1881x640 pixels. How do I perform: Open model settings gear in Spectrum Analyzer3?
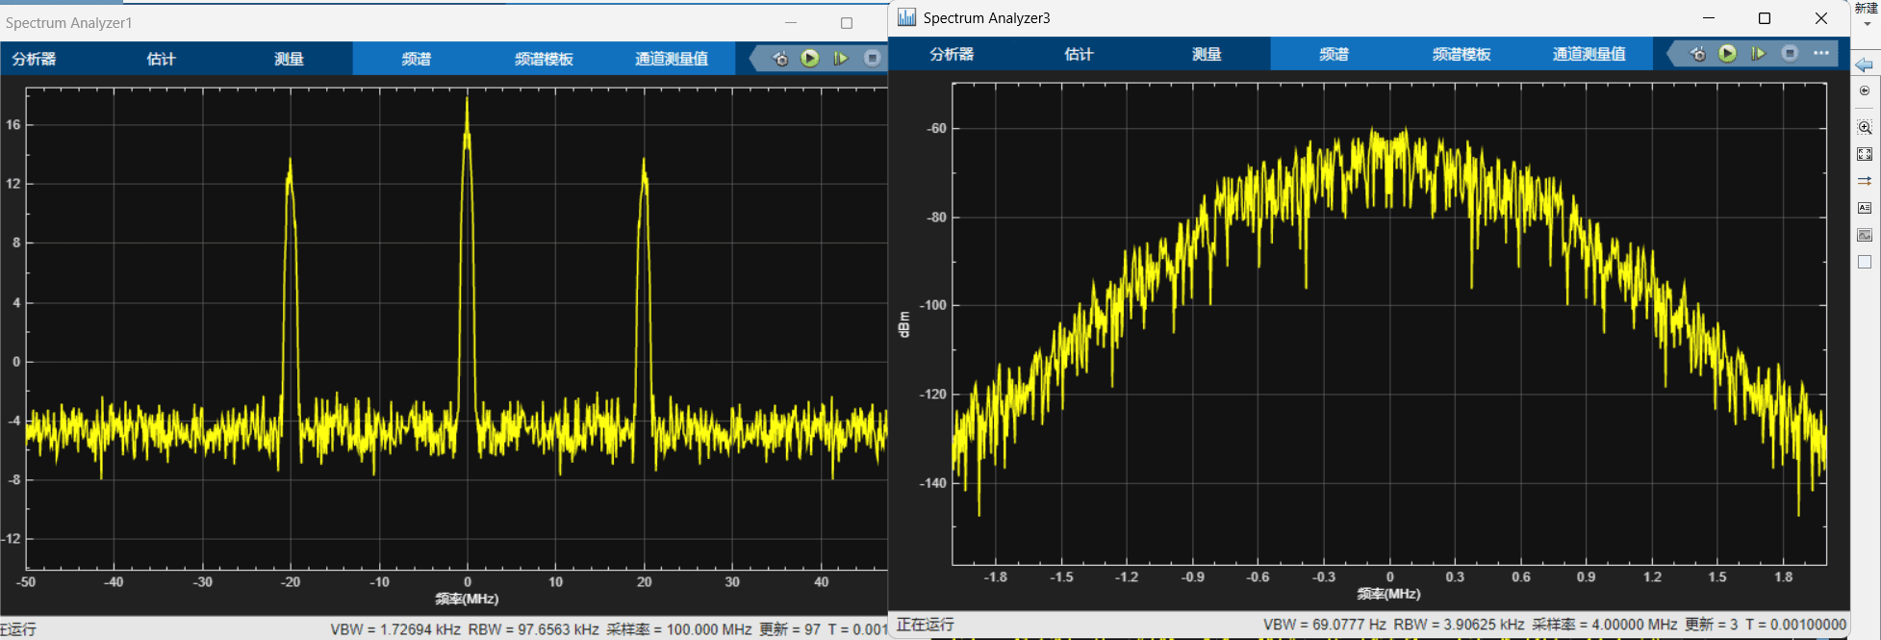click(1698, 54)
